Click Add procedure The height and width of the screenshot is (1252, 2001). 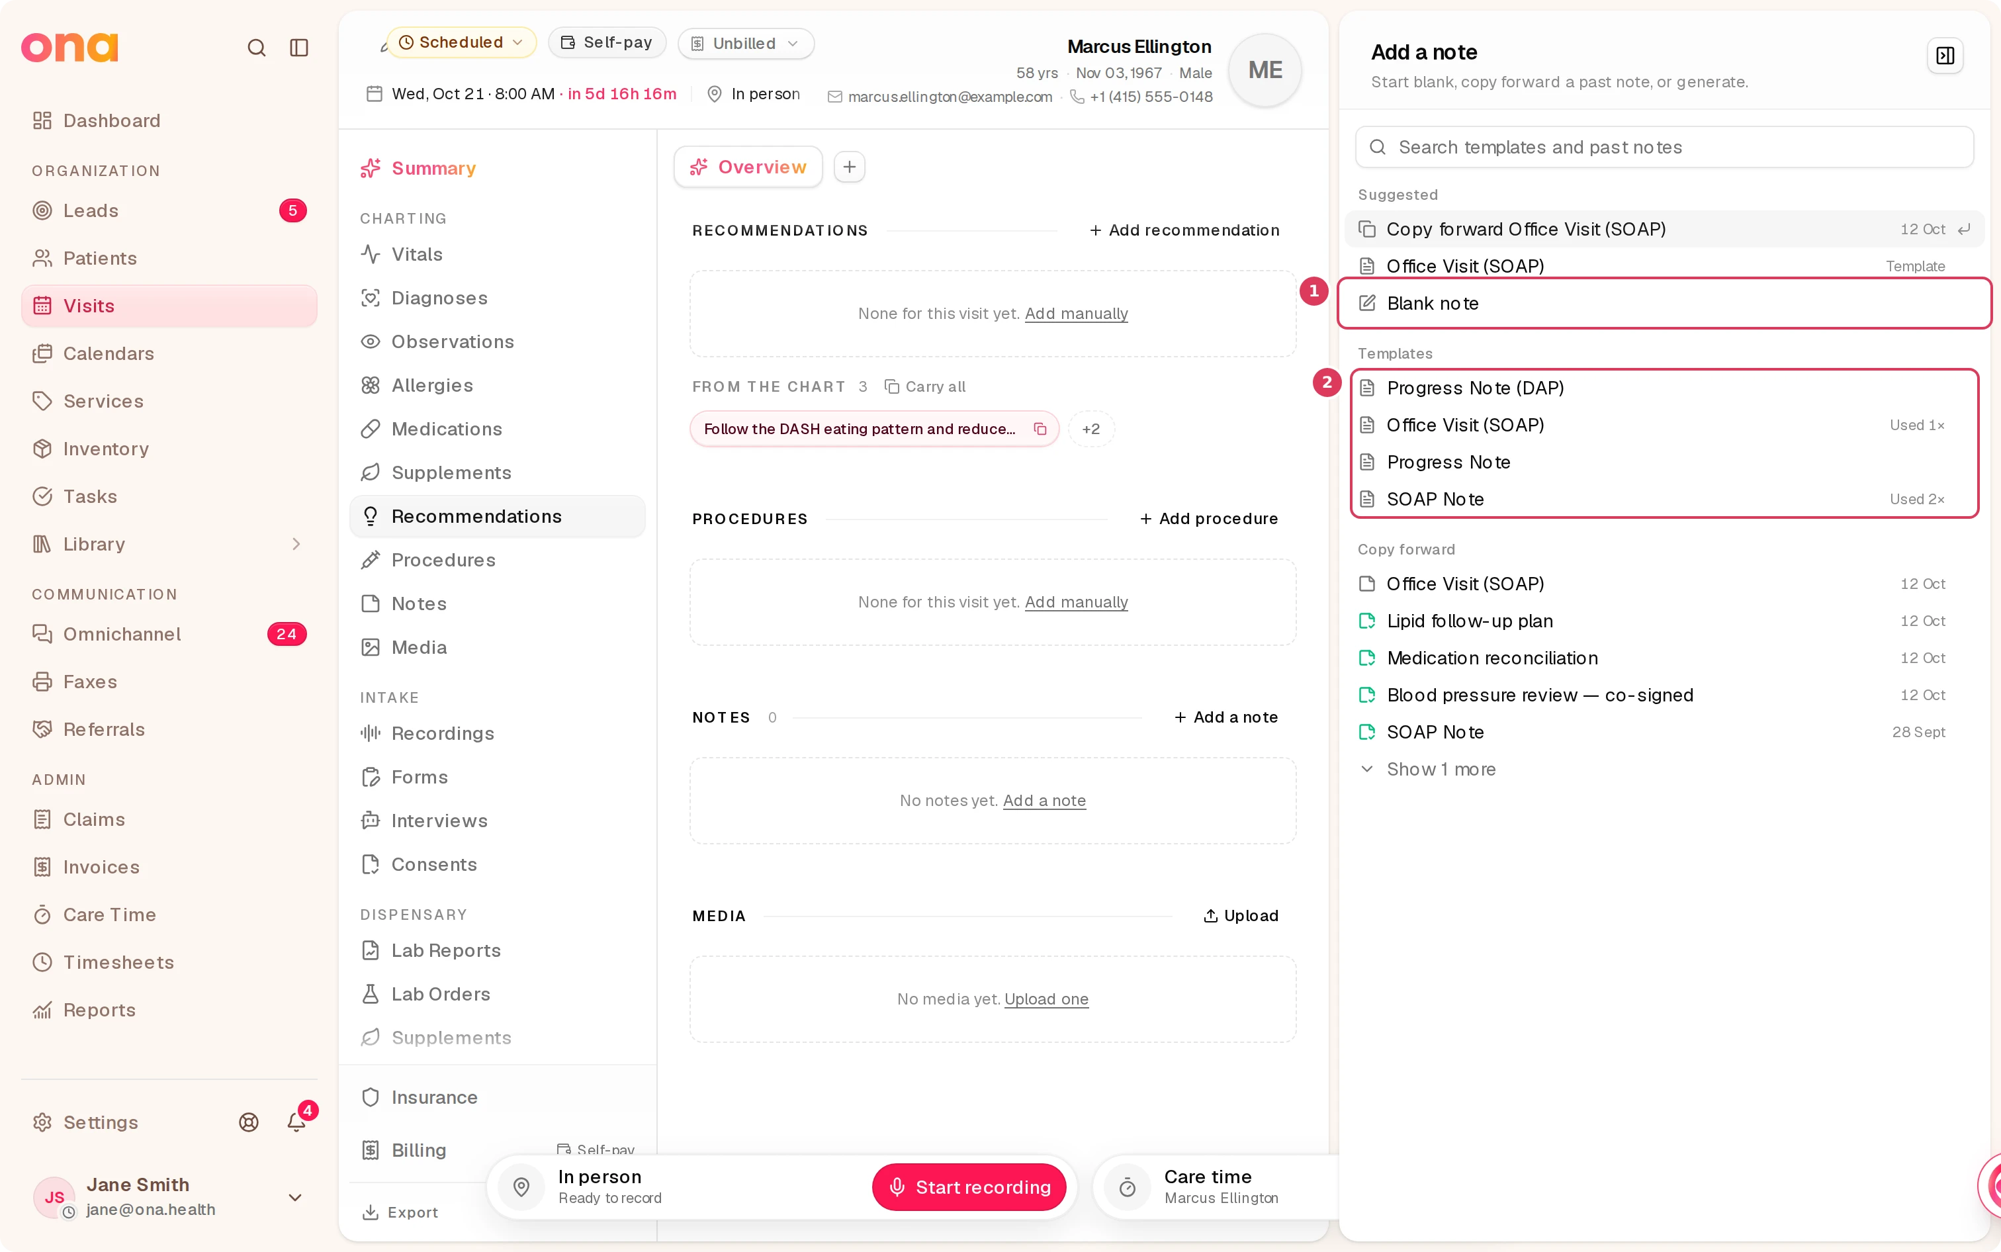[1209, 518]
